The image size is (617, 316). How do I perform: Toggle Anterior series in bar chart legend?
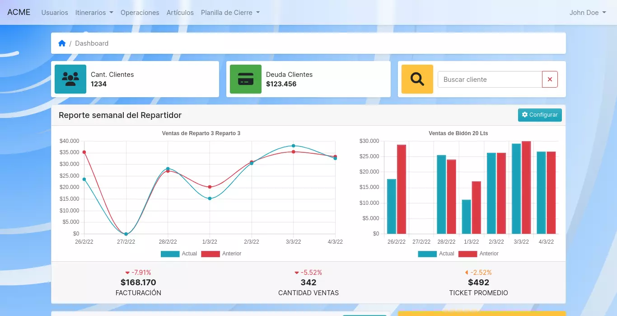478,254
